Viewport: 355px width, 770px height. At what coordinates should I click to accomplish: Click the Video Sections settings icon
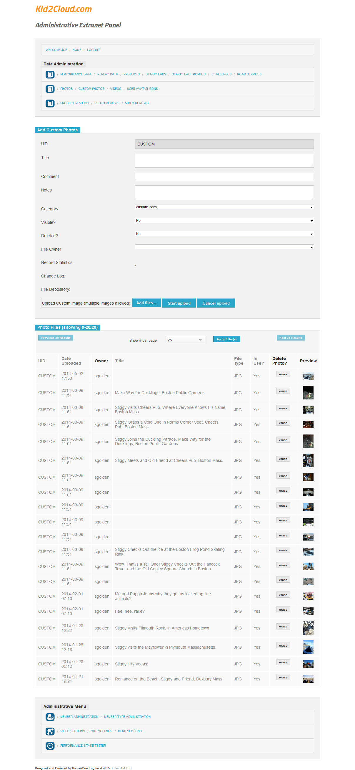pyautogui.click(x=50, y=731)
